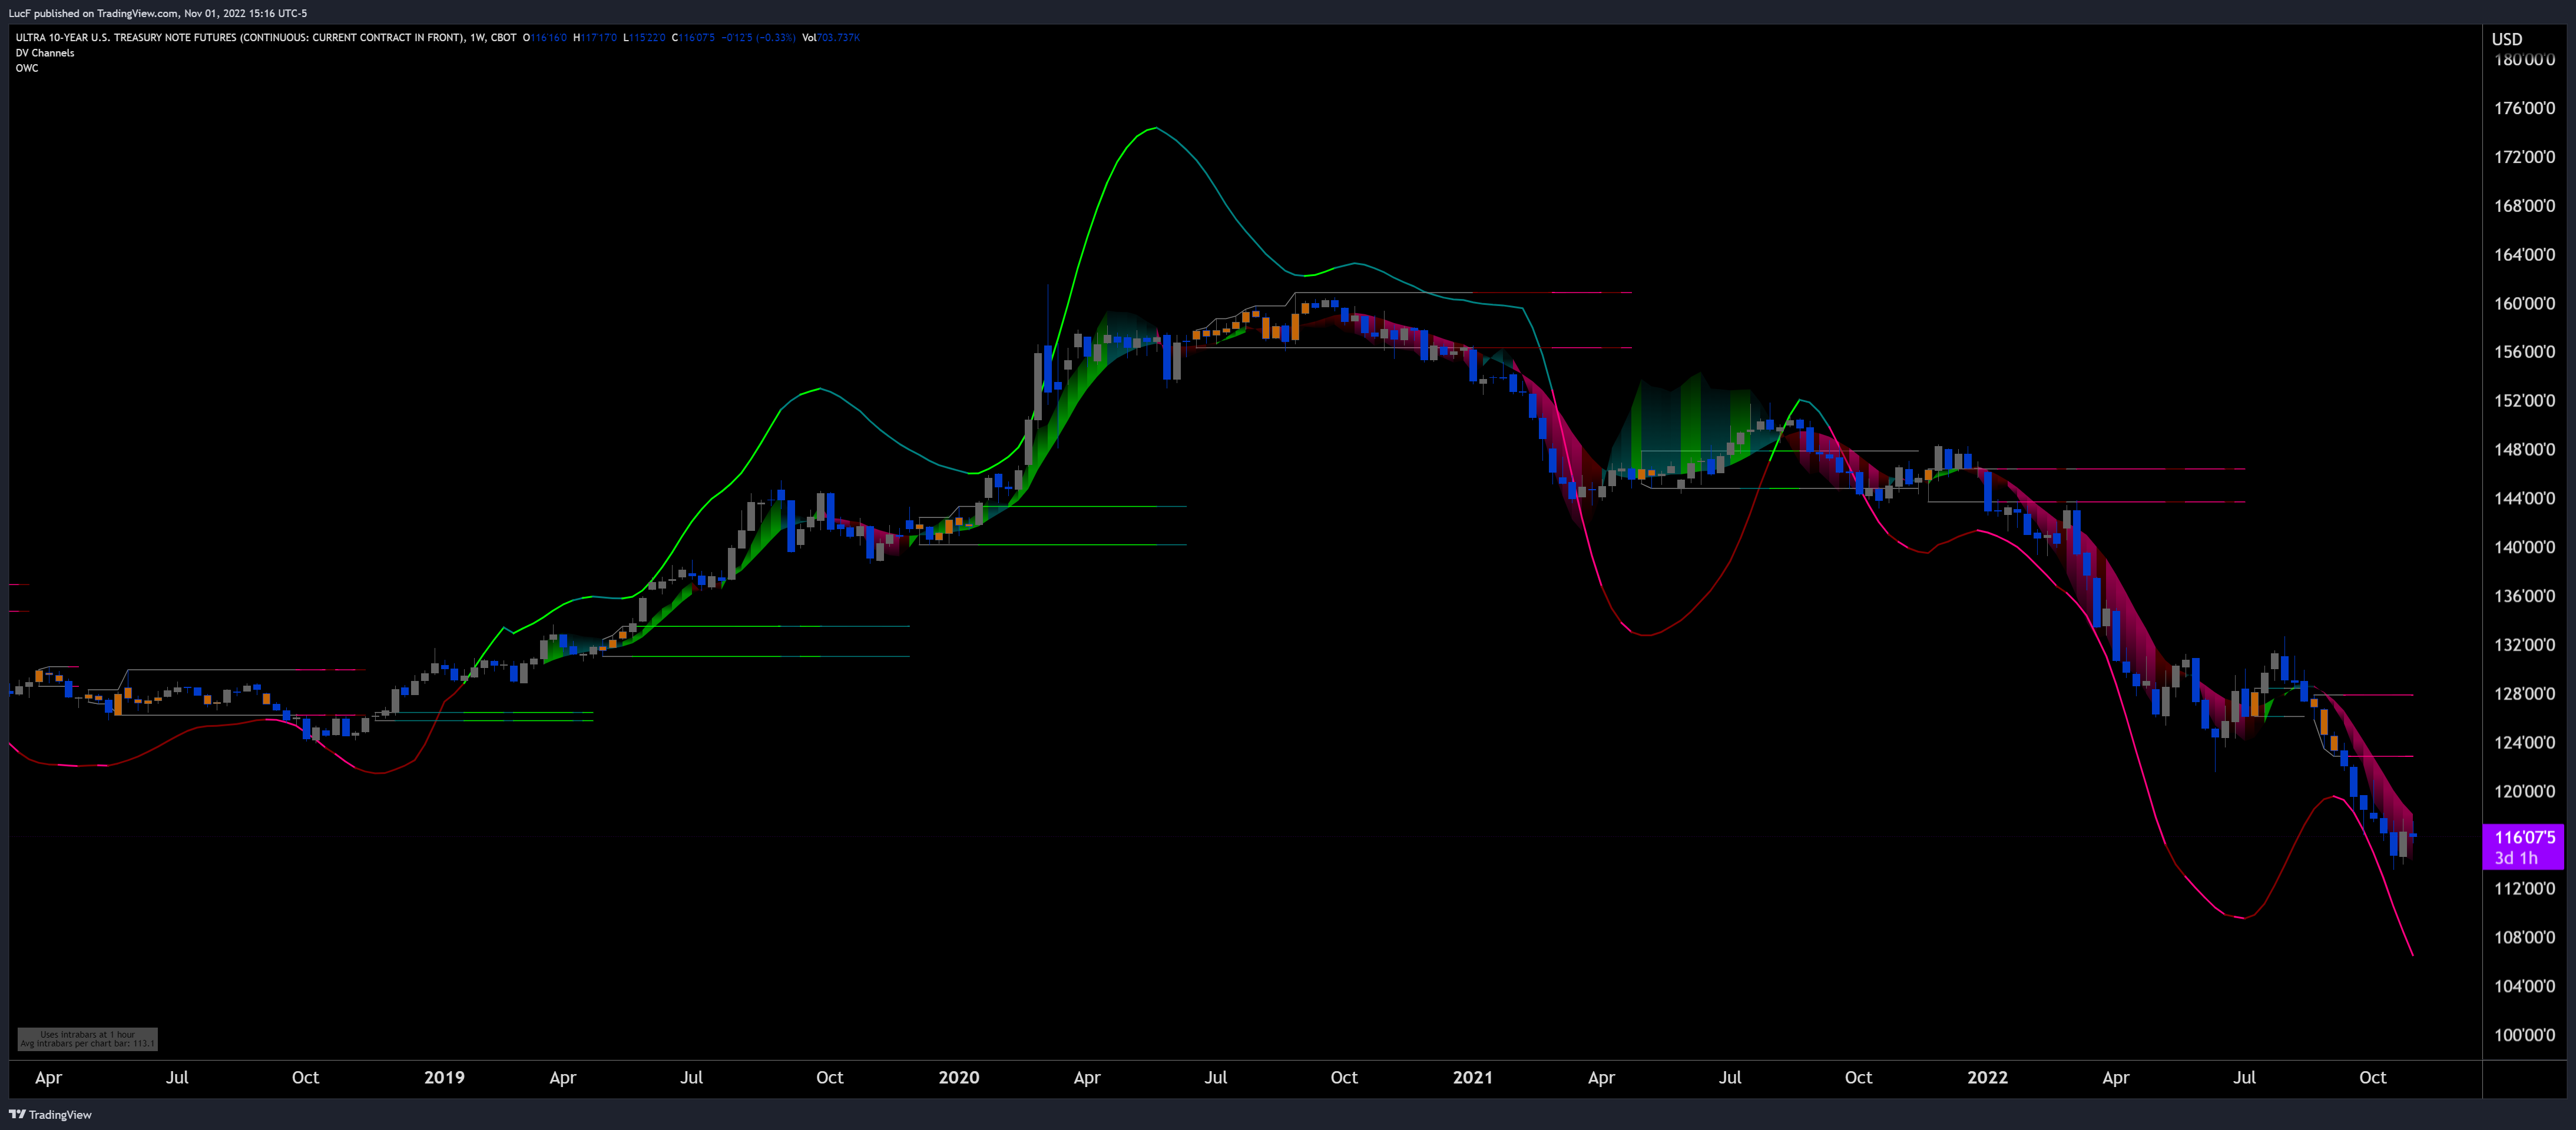Click the change value "-0'12'5 (-0.33%)"
The height and width of the screenshot is (1130, 2576).
point(759,38)
